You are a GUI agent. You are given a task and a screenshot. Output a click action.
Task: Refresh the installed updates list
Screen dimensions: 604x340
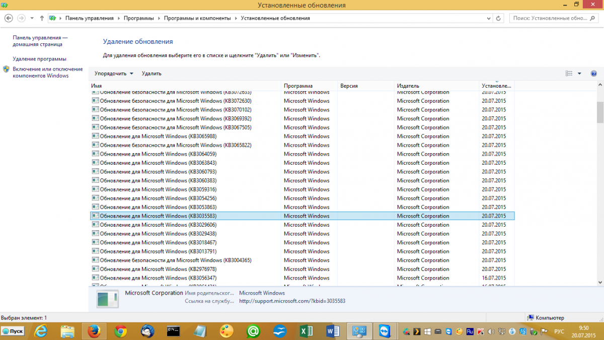[498, 18]
